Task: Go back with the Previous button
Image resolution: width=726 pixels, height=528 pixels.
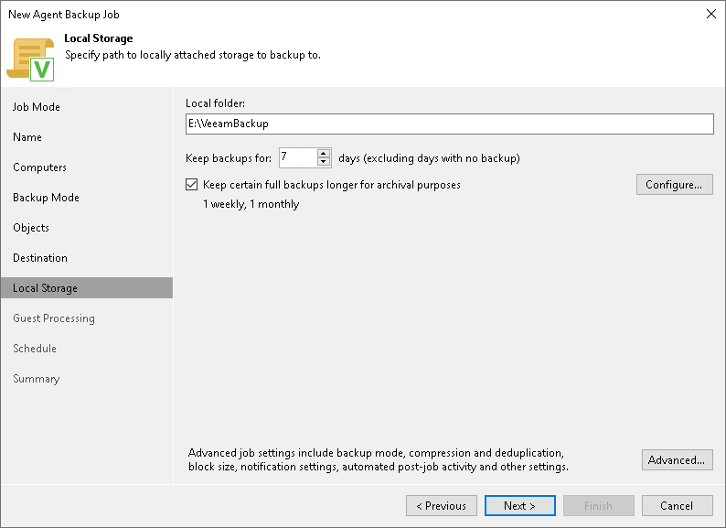Action: 442,505
